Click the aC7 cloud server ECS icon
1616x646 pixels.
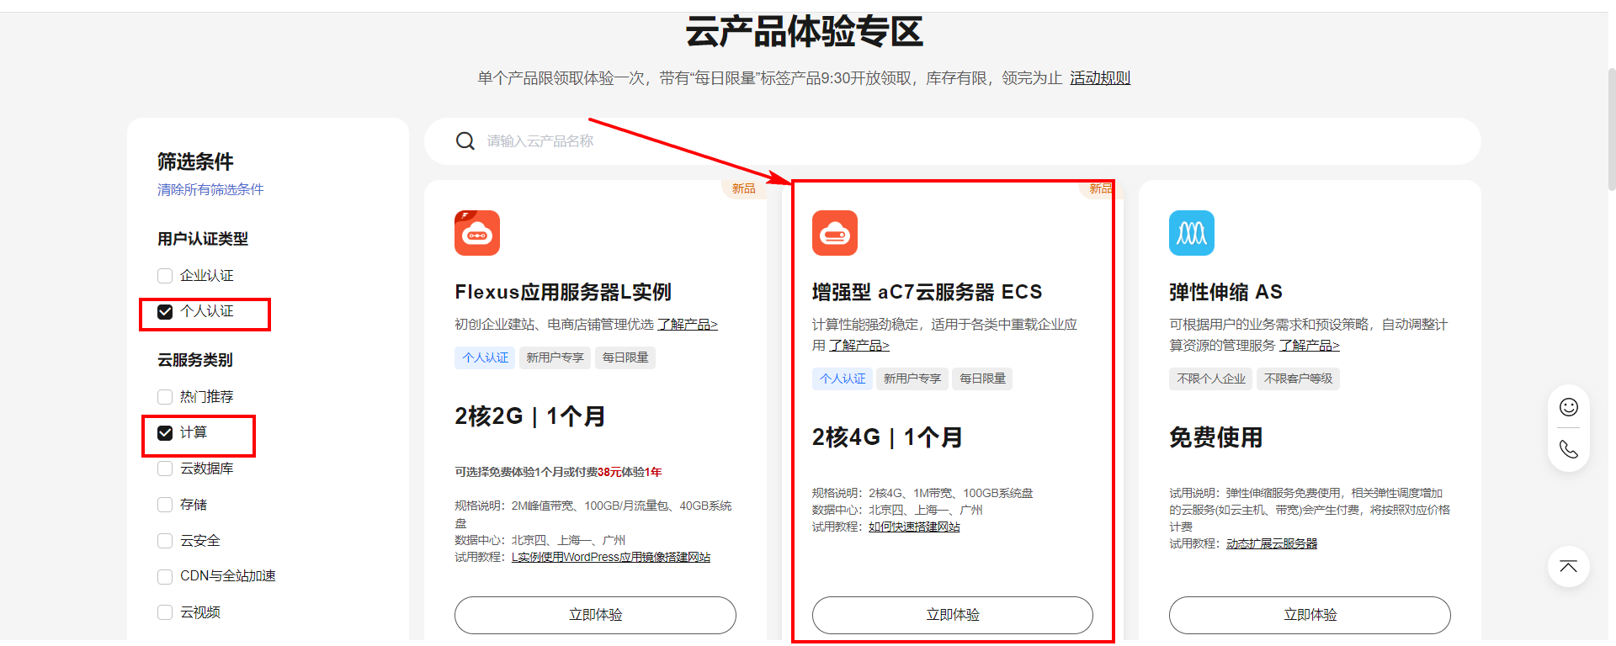point(834,233)
